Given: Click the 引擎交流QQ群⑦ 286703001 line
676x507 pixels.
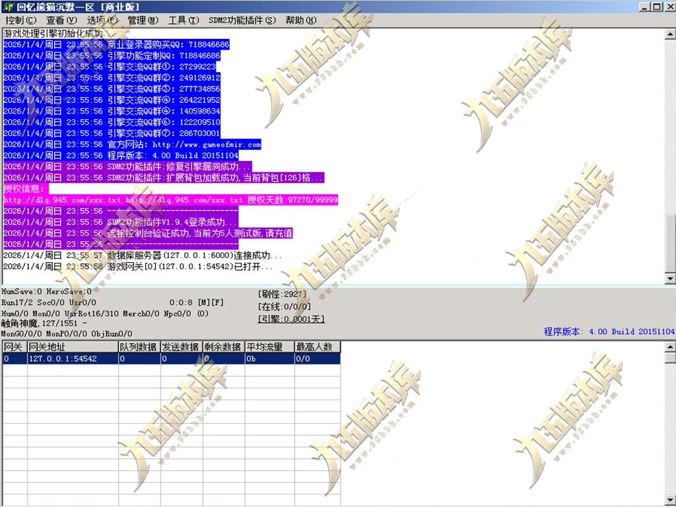Looking at the screenshot, I should coord(112,133).
